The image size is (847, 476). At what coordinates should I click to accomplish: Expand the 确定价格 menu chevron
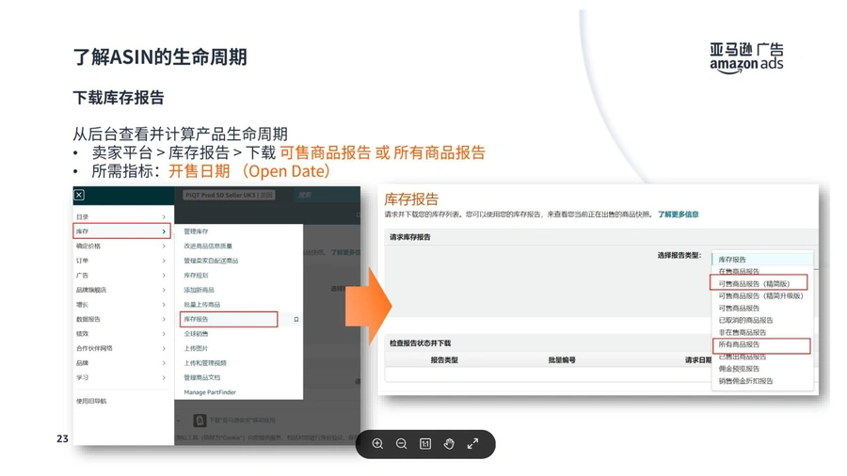click(164, 246)
